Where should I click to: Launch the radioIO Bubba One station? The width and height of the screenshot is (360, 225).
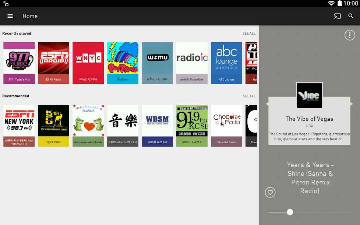point(192,63)
